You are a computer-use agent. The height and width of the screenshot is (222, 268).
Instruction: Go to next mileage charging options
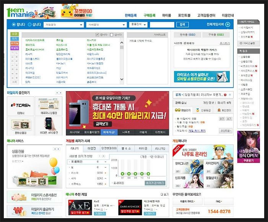[60, 93]
